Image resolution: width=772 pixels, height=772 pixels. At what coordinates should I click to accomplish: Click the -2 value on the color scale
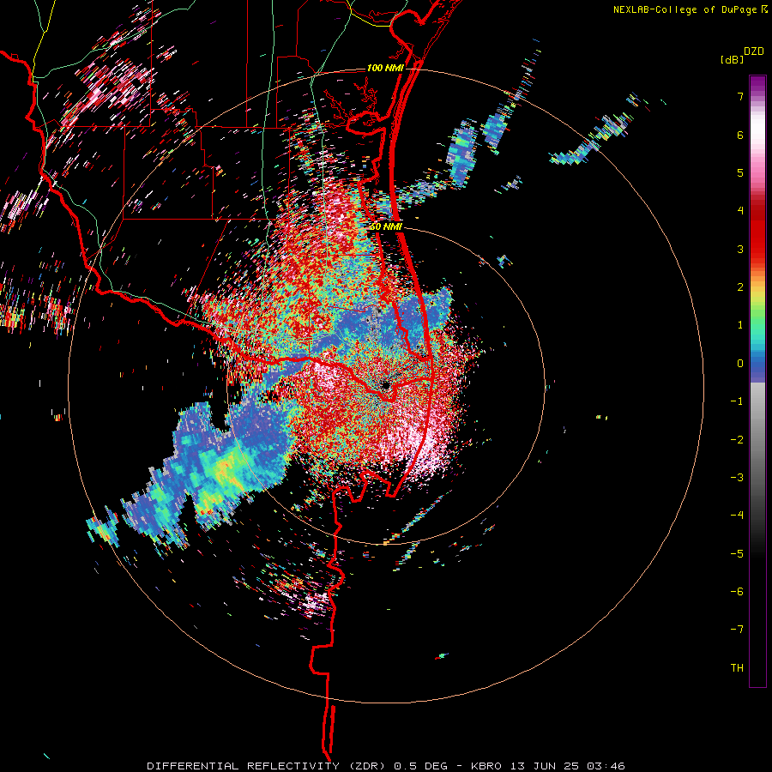click(x=737, y=439)
